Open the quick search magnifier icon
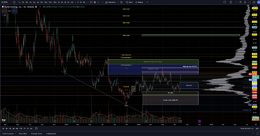 240,2
